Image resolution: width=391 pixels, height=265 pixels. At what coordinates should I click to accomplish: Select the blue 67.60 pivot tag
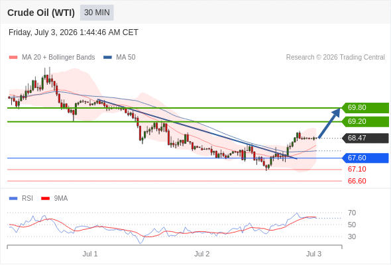[x=365, y=158]
